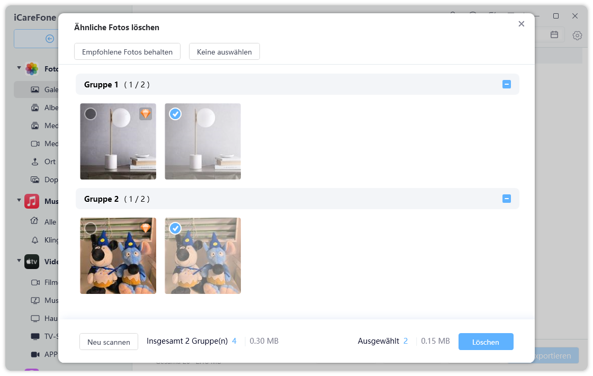The height and width of the screenshot is (376, 593).
Task: Select the Kling ringtone bell icon in the sidebar
Action: (x=35, y=240)
